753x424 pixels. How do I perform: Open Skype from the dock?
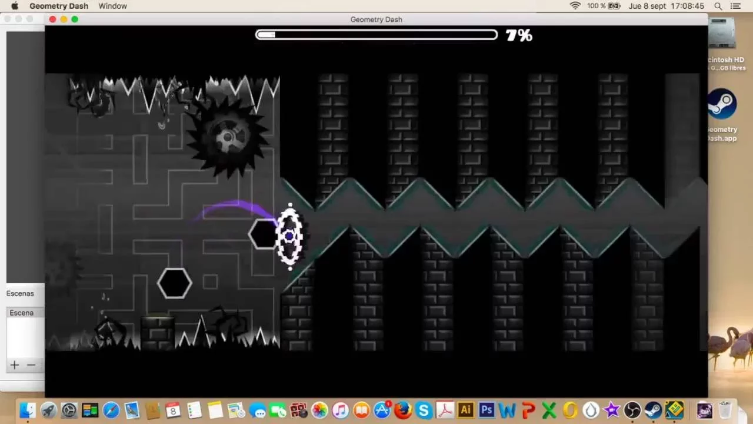424,410
